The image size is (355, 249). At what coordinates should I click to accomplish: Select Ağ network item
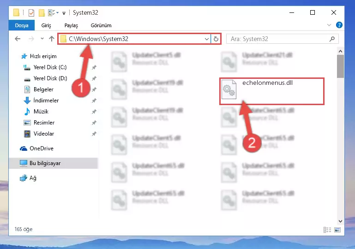33,178
